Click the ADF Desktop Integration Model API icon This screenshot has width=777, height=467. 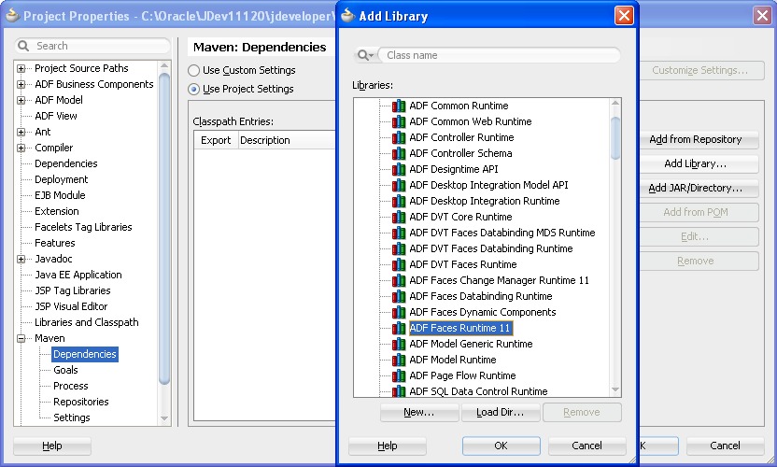399,185
